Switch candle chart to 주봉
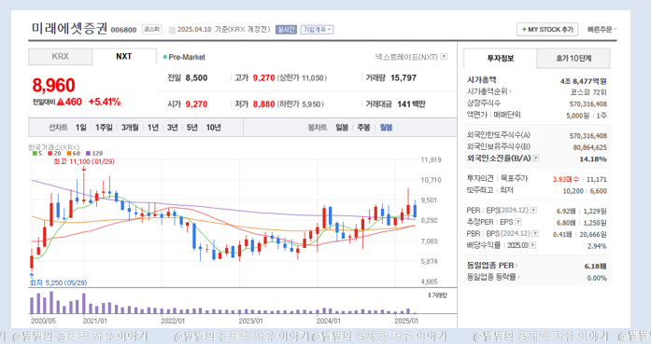 pyautogui.click(x=363, y=128)
